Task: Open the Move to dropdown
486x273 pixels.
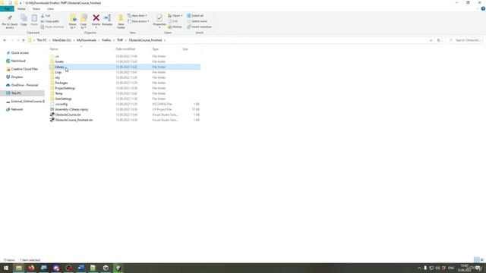Action: click(73, 27)
